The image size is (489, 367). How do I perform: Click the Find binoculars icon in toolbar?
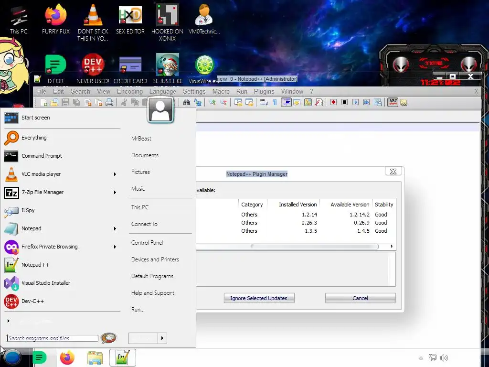coord(187,102)
